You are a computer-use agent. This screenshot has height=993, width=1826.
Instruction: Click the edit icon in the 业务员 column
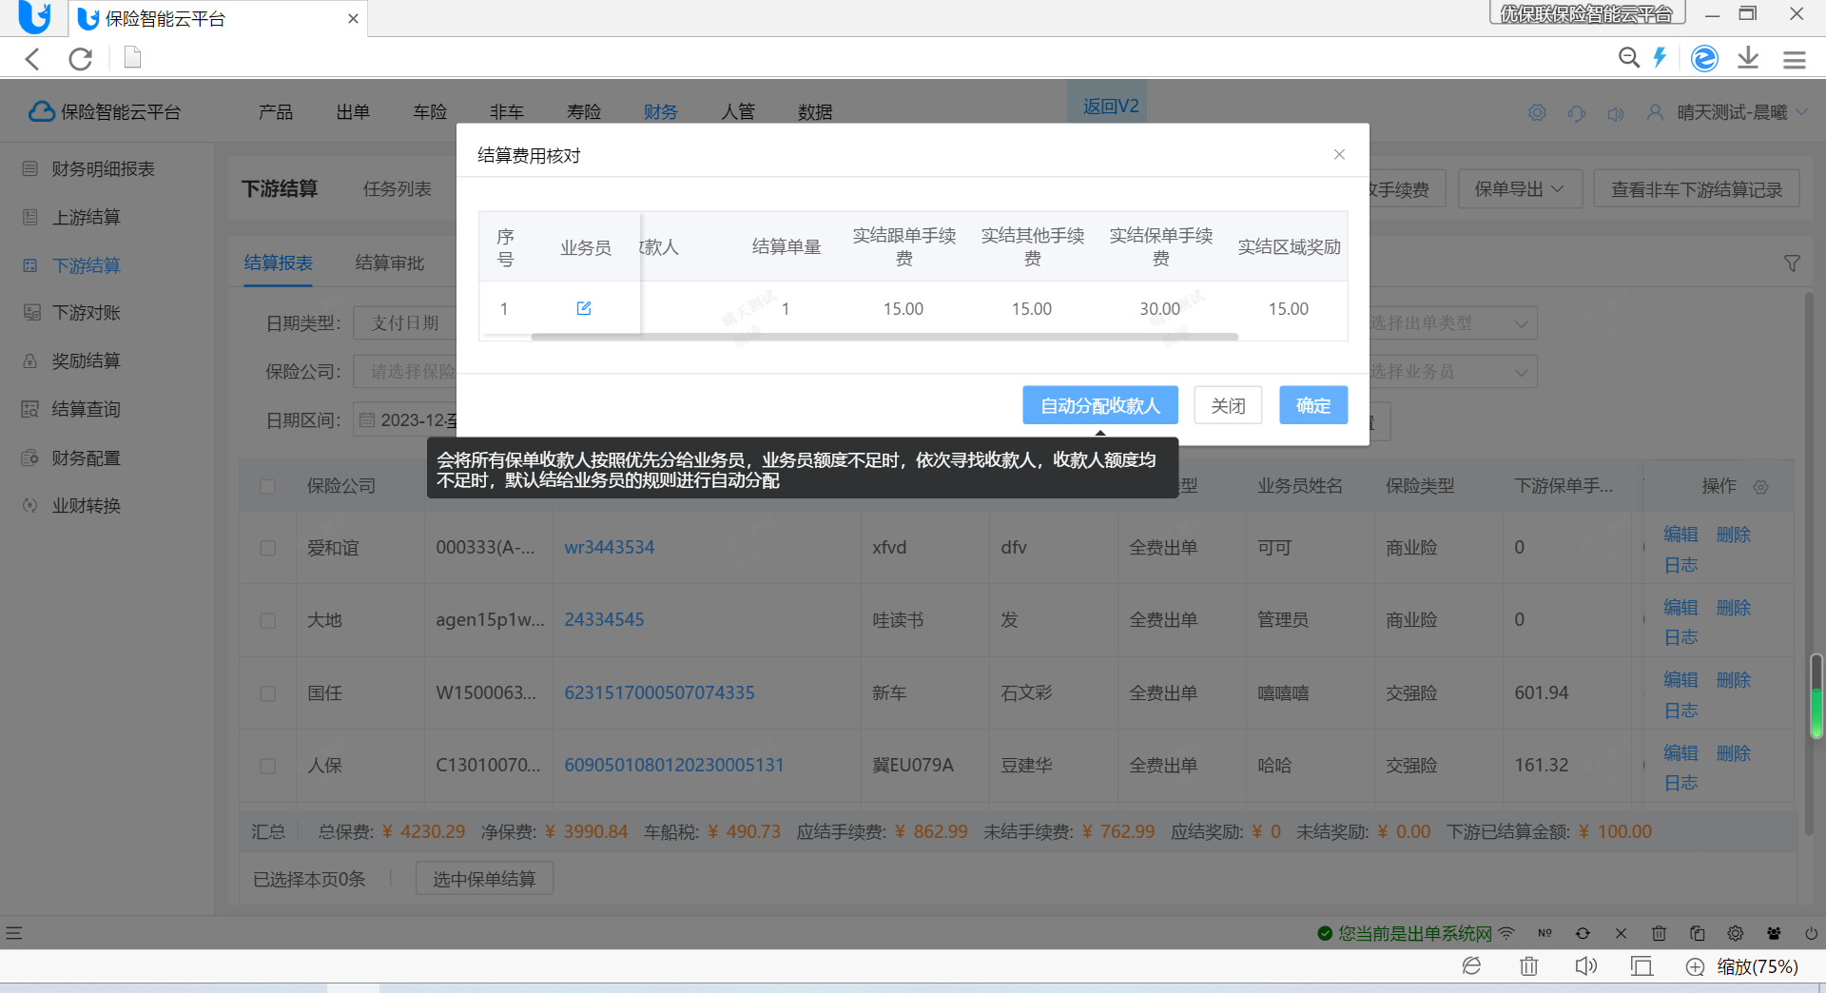click(584, 308)
